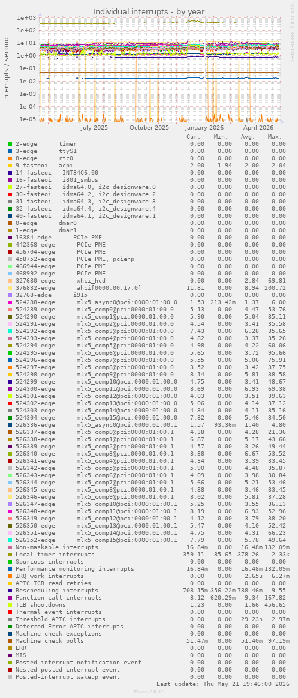
Task: Click the Rescheduling interrupts legend swatch
Action: click(x=10, y=591)
